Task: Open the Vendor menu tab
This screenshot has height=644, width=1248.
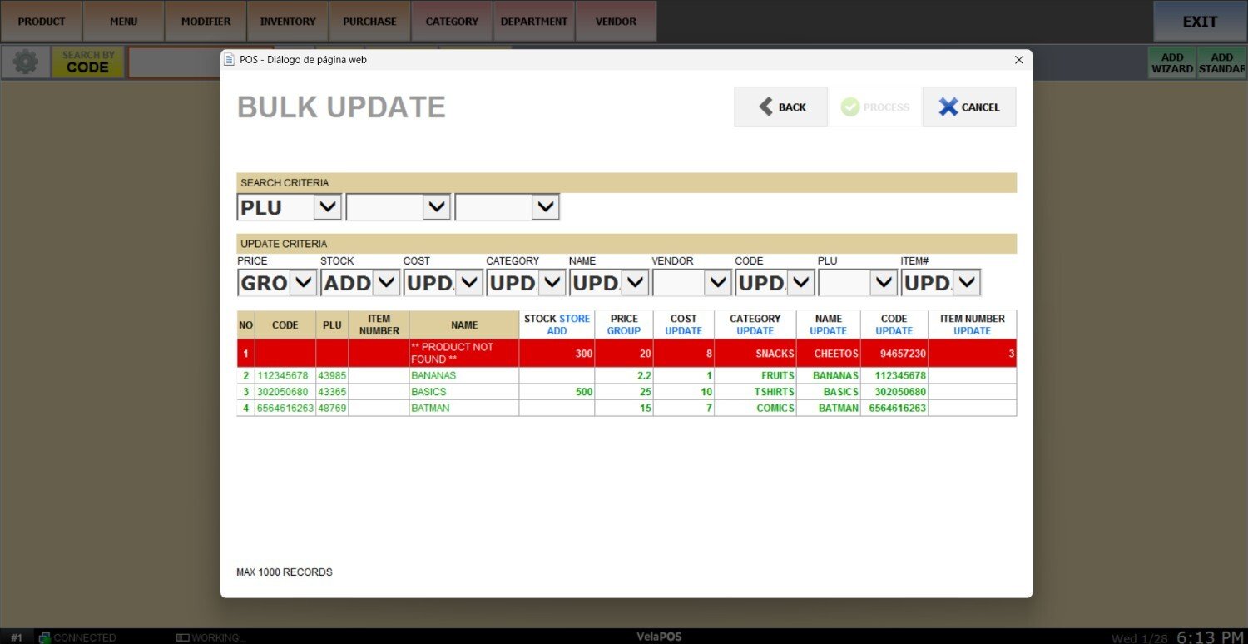Action: click(616, 22)
